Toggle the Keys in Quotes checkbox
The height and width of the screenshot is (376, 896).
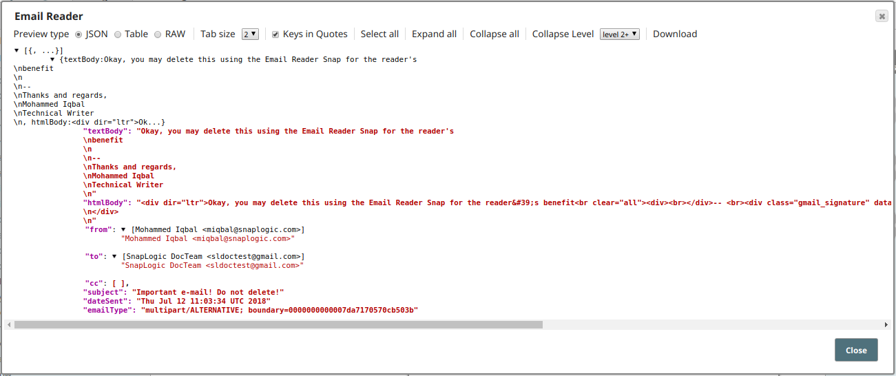(x=275, y=34)
